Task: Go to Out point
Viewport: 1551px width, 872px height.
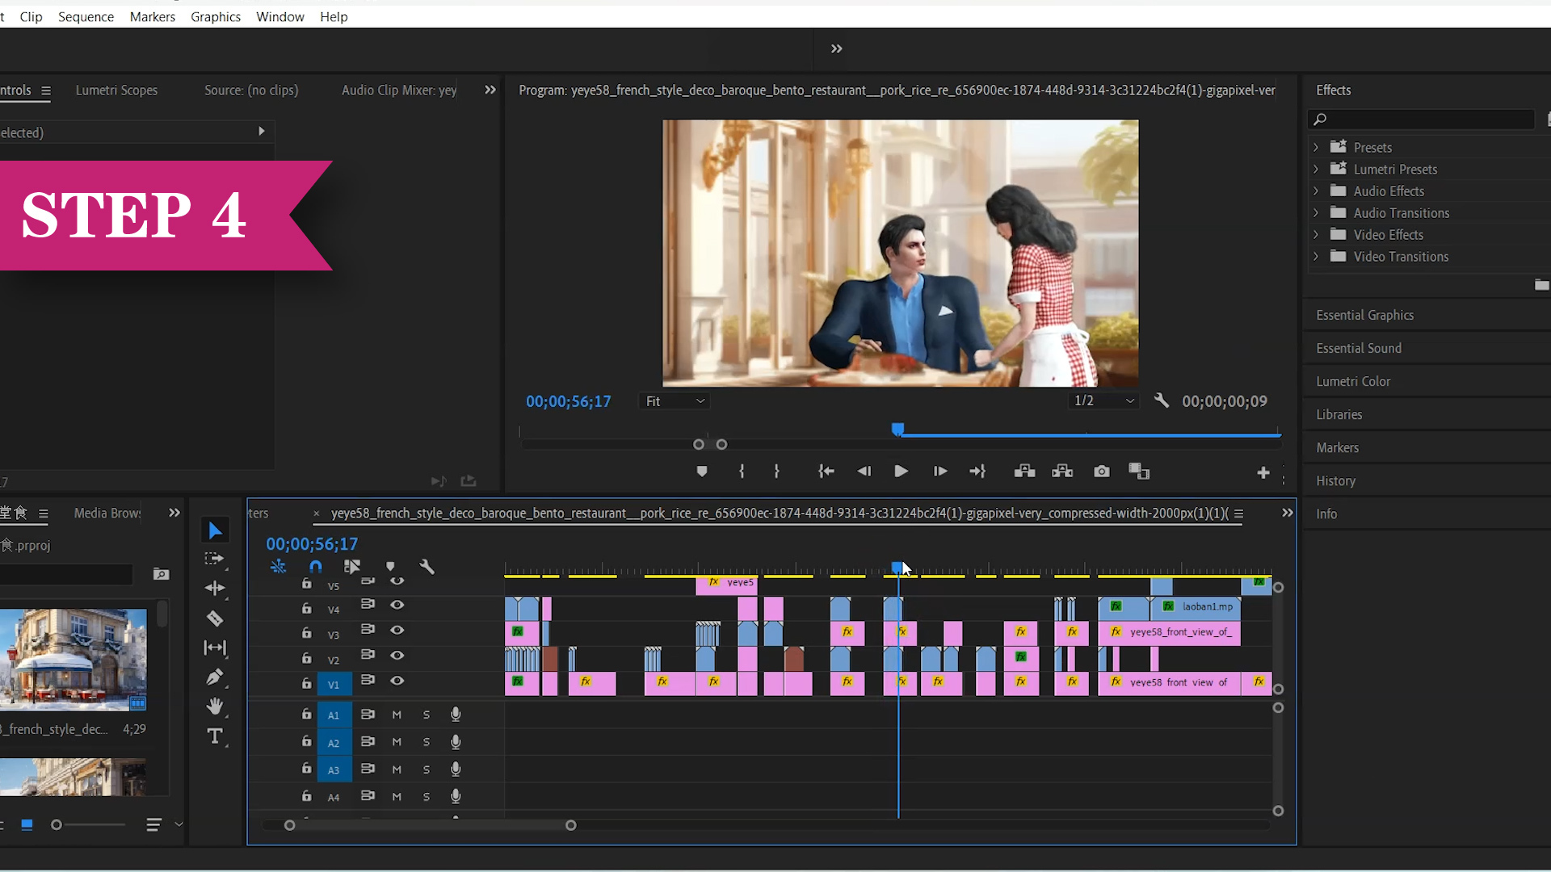Action: point(977,472)
